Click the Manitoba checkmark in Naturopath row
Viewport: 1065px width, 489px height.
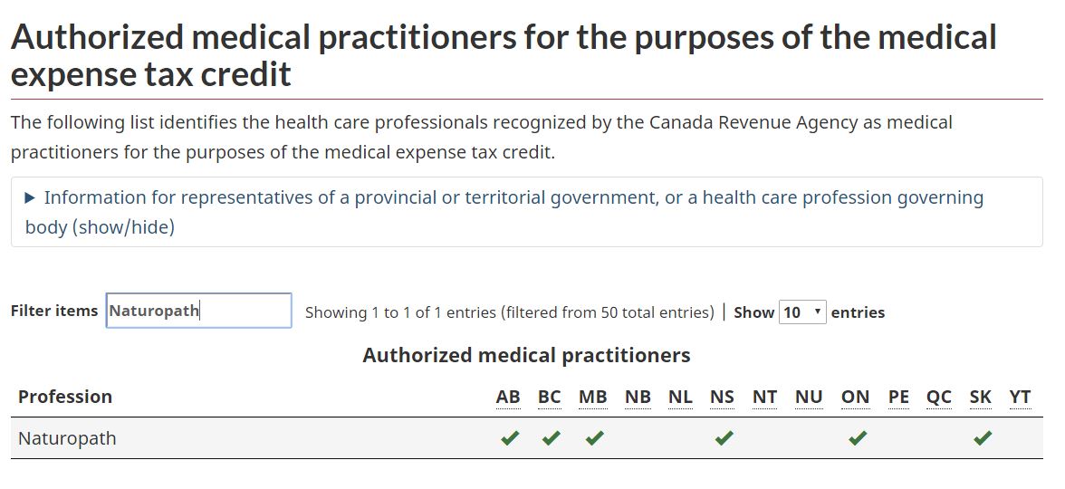[593, 438]
